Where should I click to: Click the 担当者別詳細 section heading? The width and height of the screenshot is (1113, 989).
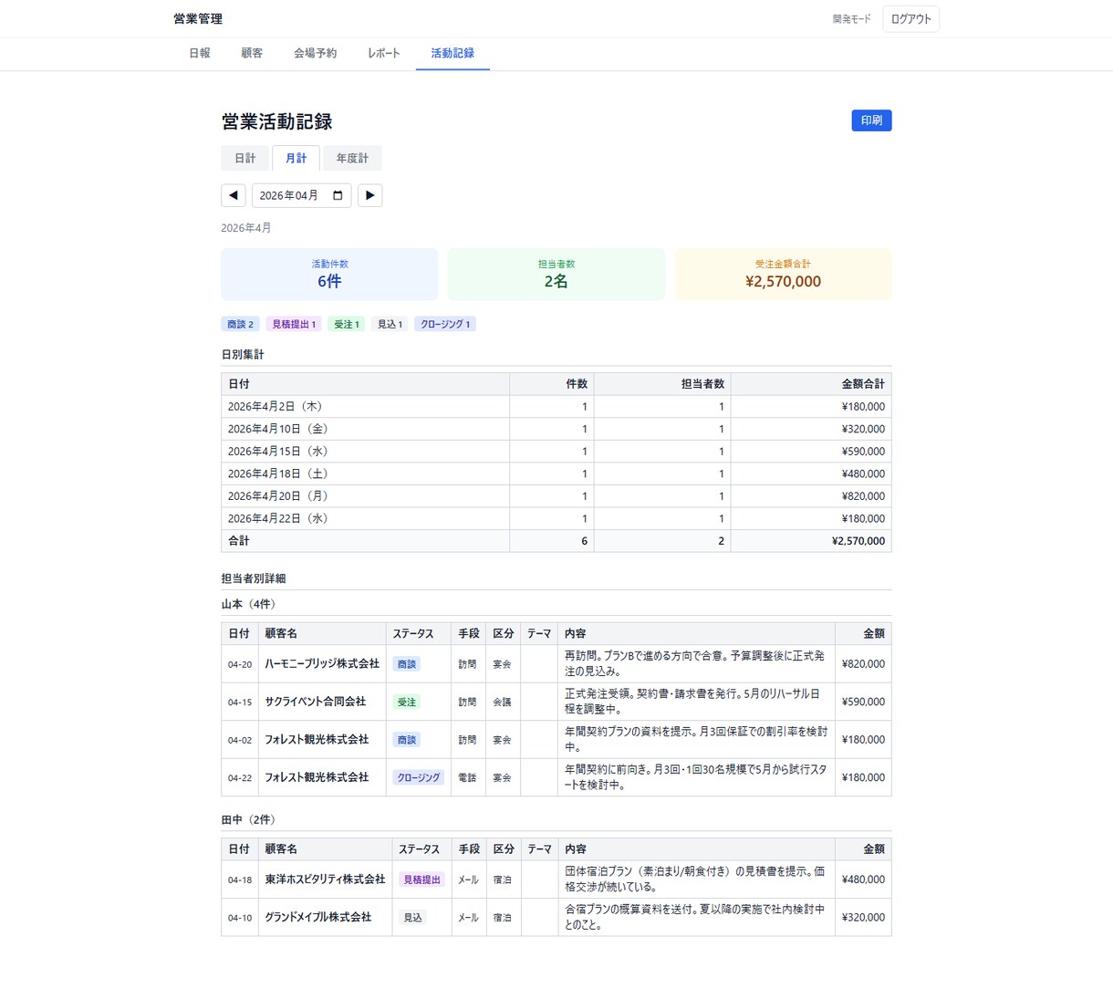pos(254,578)
